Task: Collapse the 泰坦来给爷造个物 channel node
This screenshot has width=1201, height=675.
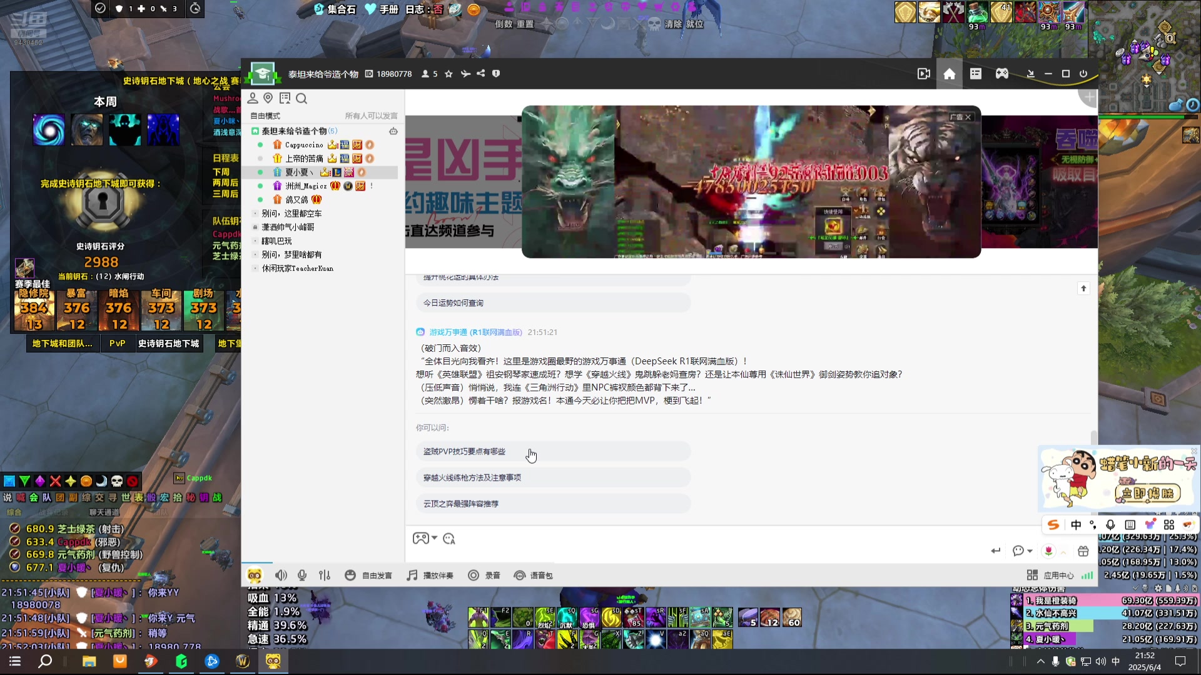Action: tap(255, 131)
